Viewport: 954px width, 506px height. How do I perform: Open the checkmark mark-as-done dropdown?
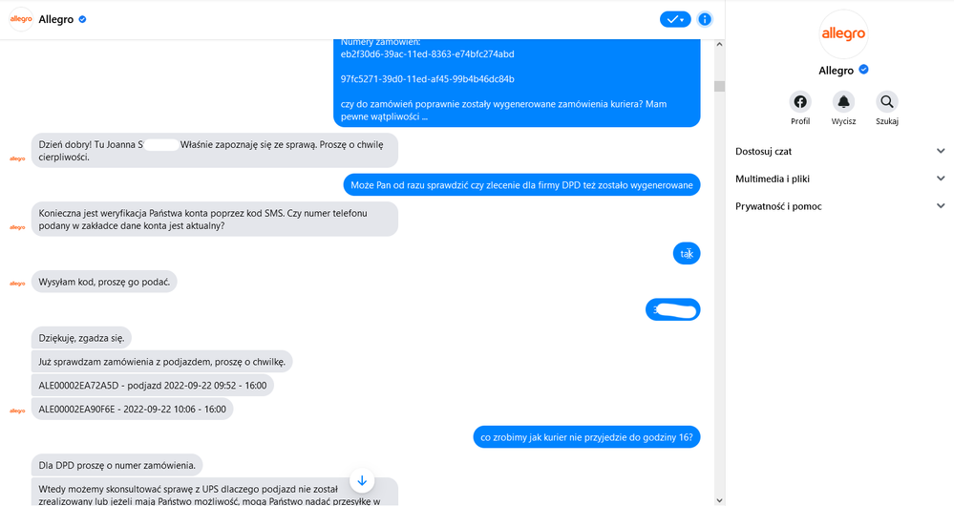[675, 19]
